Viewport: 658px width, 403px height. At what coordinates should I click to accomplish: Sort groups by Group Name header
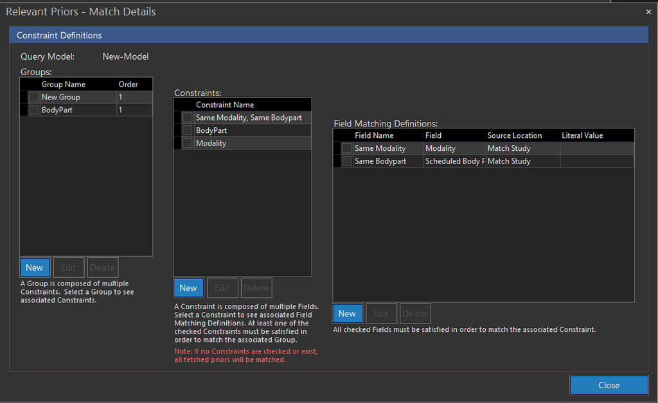tap(64, 84)
